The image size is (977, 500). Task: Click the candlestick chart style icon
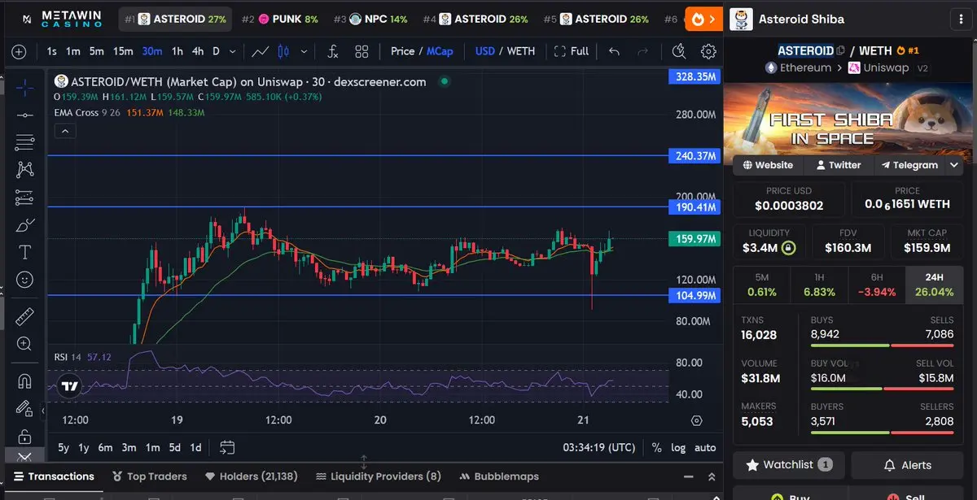(283, 51)
